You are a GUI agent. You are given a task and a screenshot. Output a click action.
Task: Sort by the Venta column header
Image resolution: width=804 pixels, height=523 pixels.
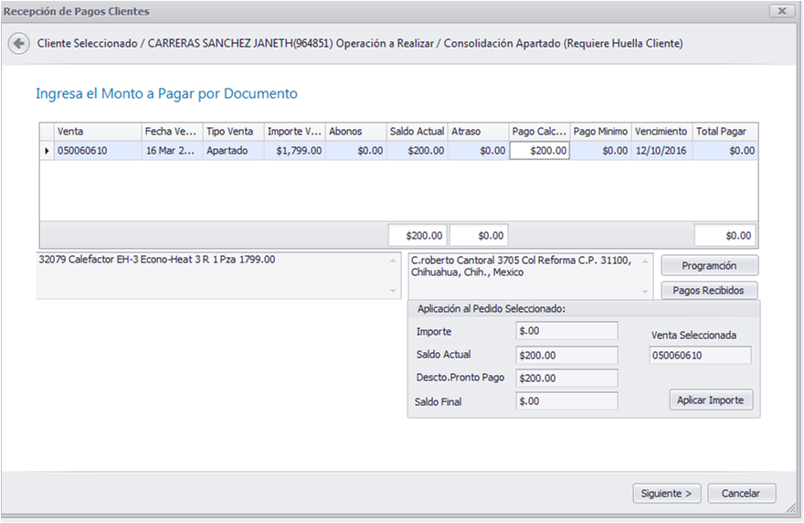pyautogui.click(x=98, y=132)
